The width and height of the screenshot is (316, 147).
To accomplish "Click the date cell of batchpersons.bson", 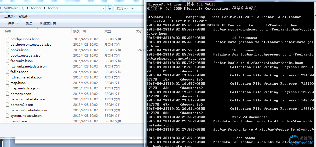I will [85, 39].
